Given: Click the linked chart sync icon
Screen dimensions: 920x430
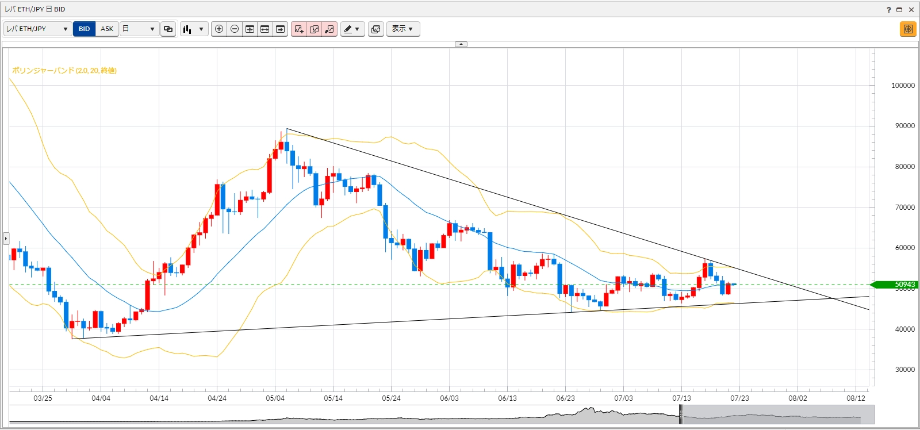Looking at the screenshot, I should 168,29.
